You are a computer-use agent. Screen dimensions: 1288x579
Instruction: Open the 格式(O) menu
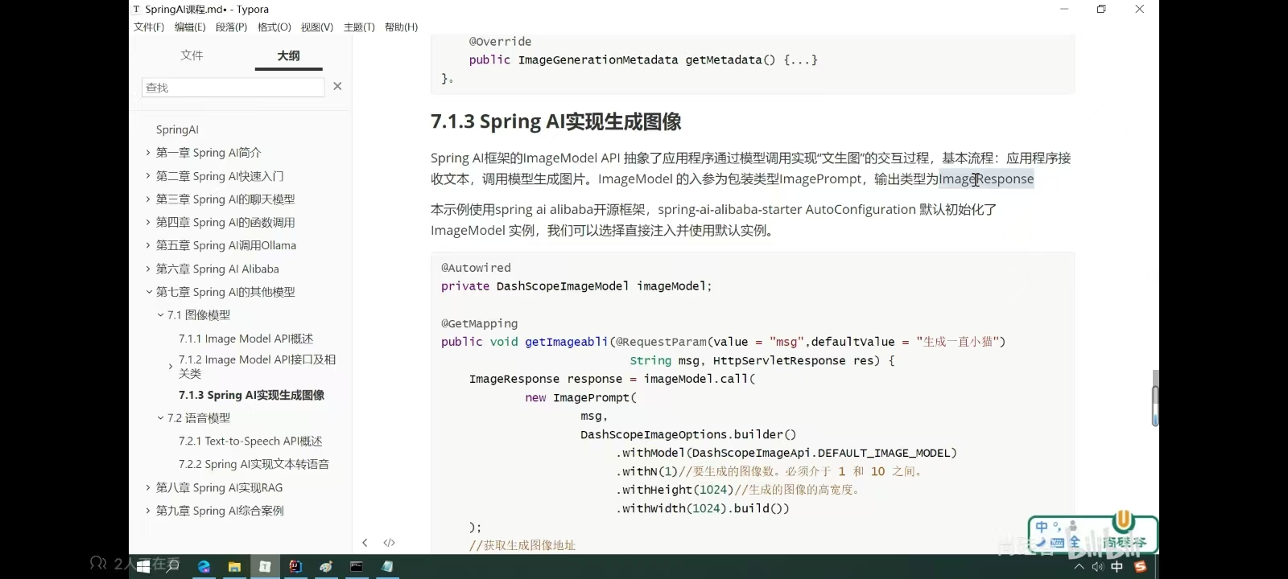[274, 27]
